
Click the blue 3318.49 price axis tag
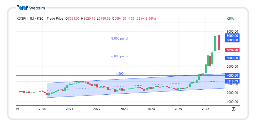tap(232, 81)
